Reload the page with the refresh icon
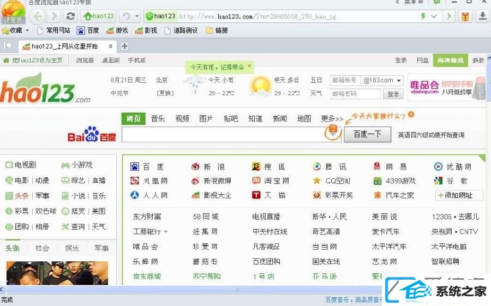This screenshot has width=491, height=306. (70, 16)
